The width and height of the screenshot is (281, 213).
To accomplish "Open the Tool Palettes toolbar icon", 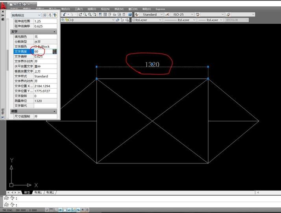I will click(110, 15).
